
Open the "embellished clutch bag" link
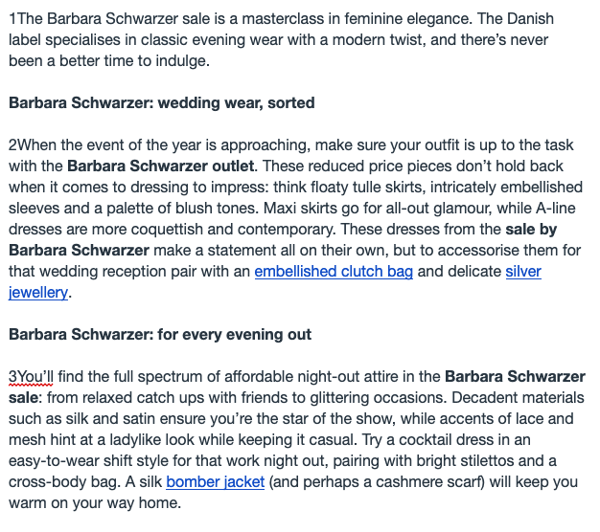tap(334, 272)
